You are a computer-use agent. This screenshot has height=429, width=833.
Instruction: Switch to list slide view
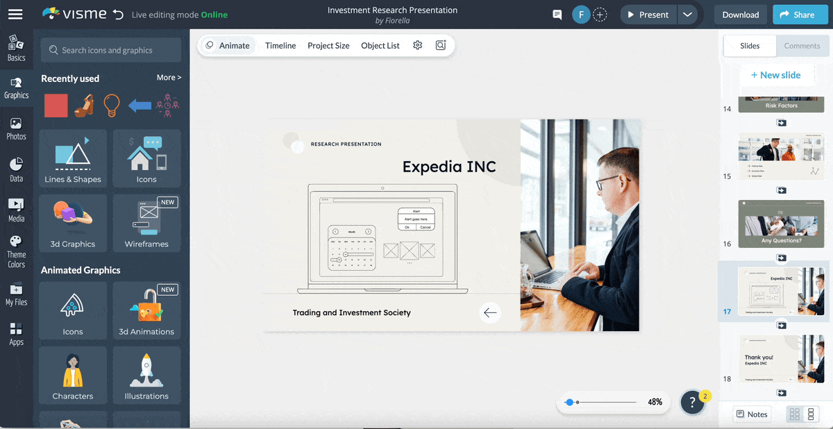[810, 414]
